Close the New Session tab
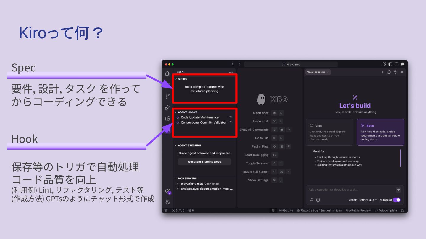Screen dimensions: 426x239 tap(327, 72)
